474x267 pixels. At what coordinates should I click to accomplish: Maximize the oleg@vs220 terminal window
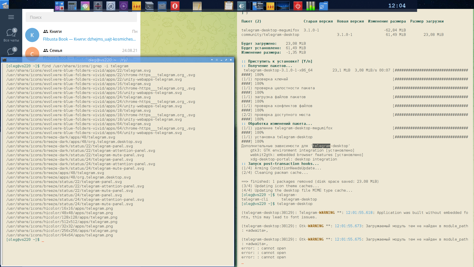pyautogui.click(x=226, y=60)
